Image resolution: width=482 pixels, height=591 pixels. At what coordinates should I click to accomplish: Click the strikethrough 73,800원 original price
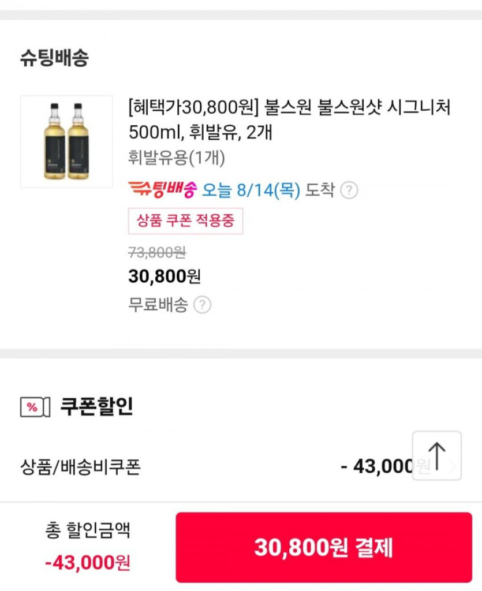156,252
